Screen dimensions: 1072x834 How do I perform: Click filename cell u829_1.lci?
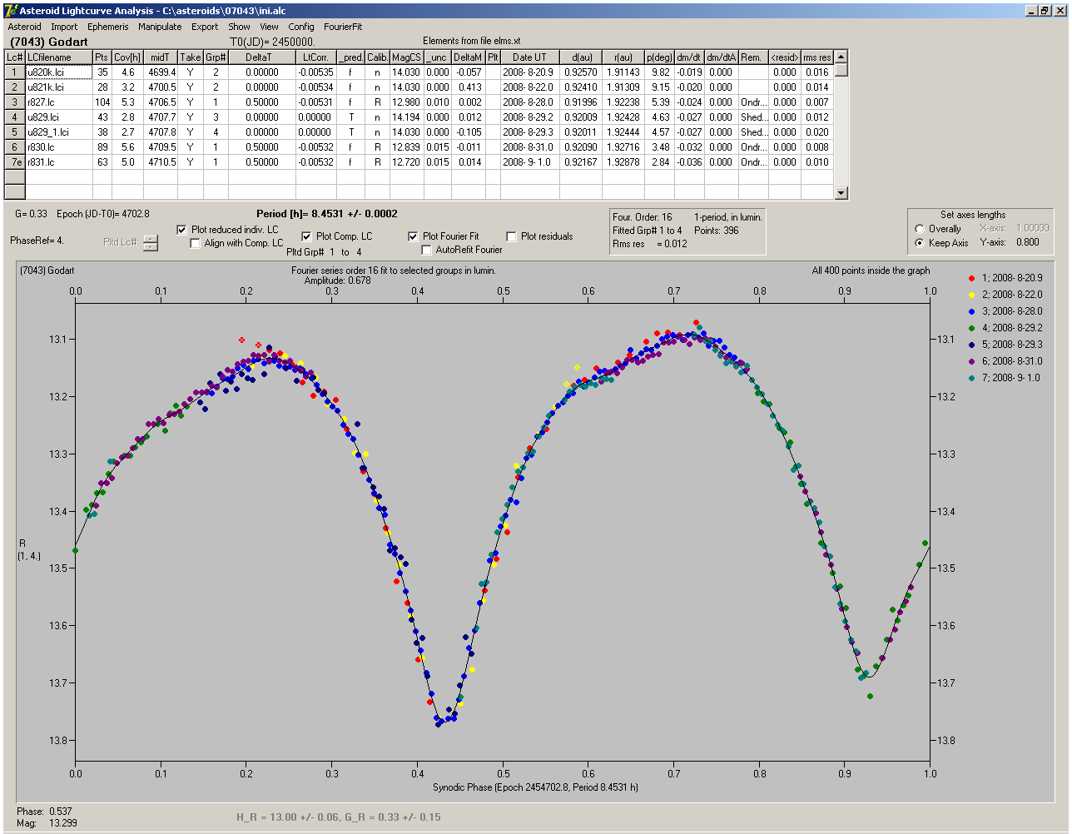click(59, 132)
